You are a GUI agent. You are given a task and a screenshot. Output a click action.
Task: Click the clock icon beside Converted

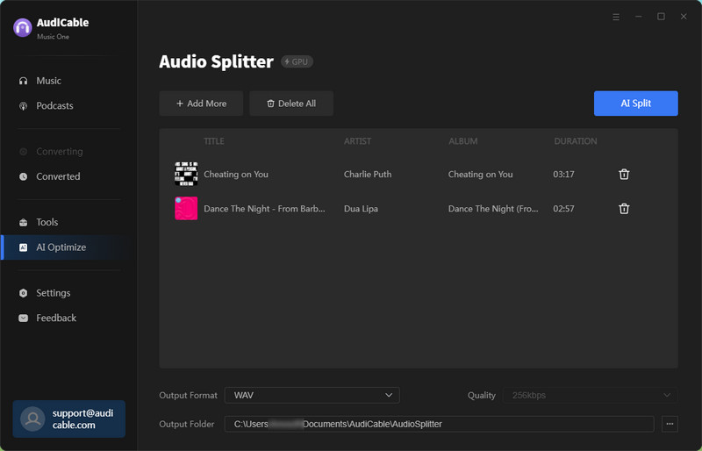(x=24, y=176)
